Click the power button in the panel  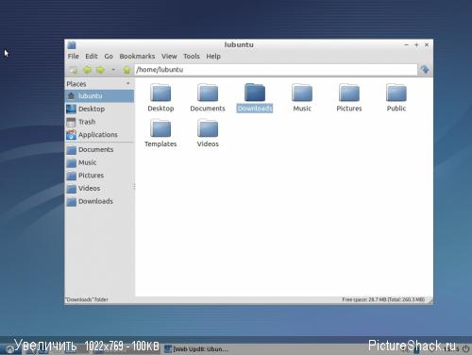pyautogui.click(x=465, y=348)
